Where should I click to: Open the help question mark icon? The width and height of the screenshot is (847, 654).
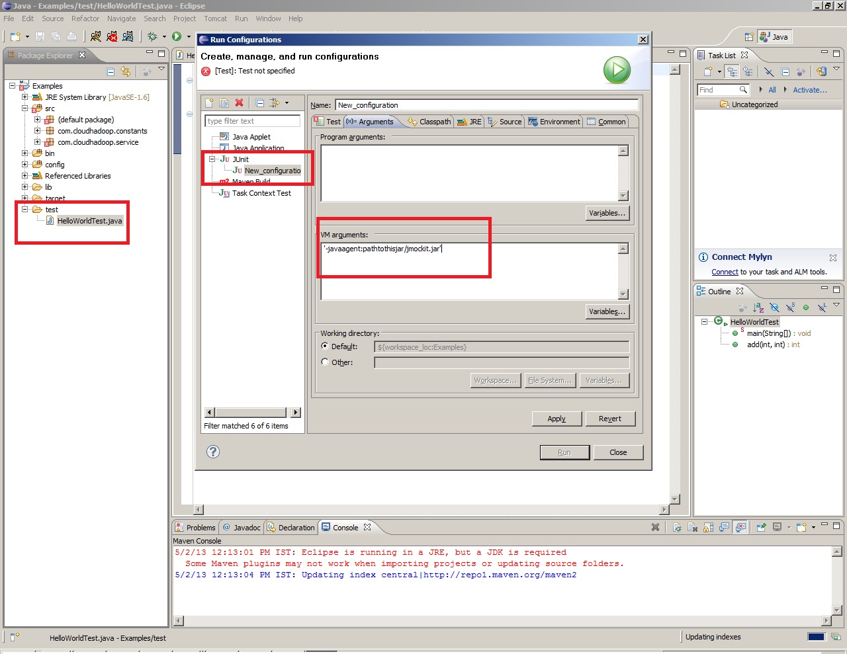pos(213,452)
